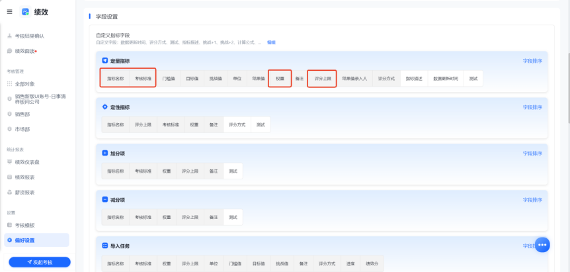This screenshot has height=272, width=570.
Task: Click 进度 field in 导入任务
Action: pyautogui.click(x=350, y=263)
